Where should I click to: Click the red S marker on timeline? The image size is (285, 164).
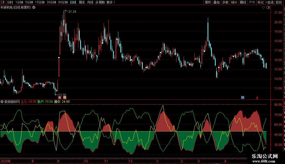[257, 98]
